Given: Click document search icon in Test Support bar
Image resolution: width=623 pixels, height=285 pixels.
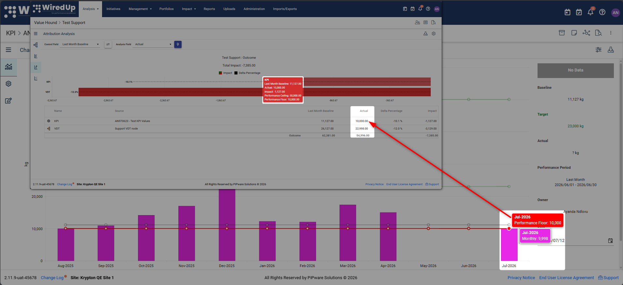Looking at the screenshot, I should pyautogui.click(x=433, y=23).
